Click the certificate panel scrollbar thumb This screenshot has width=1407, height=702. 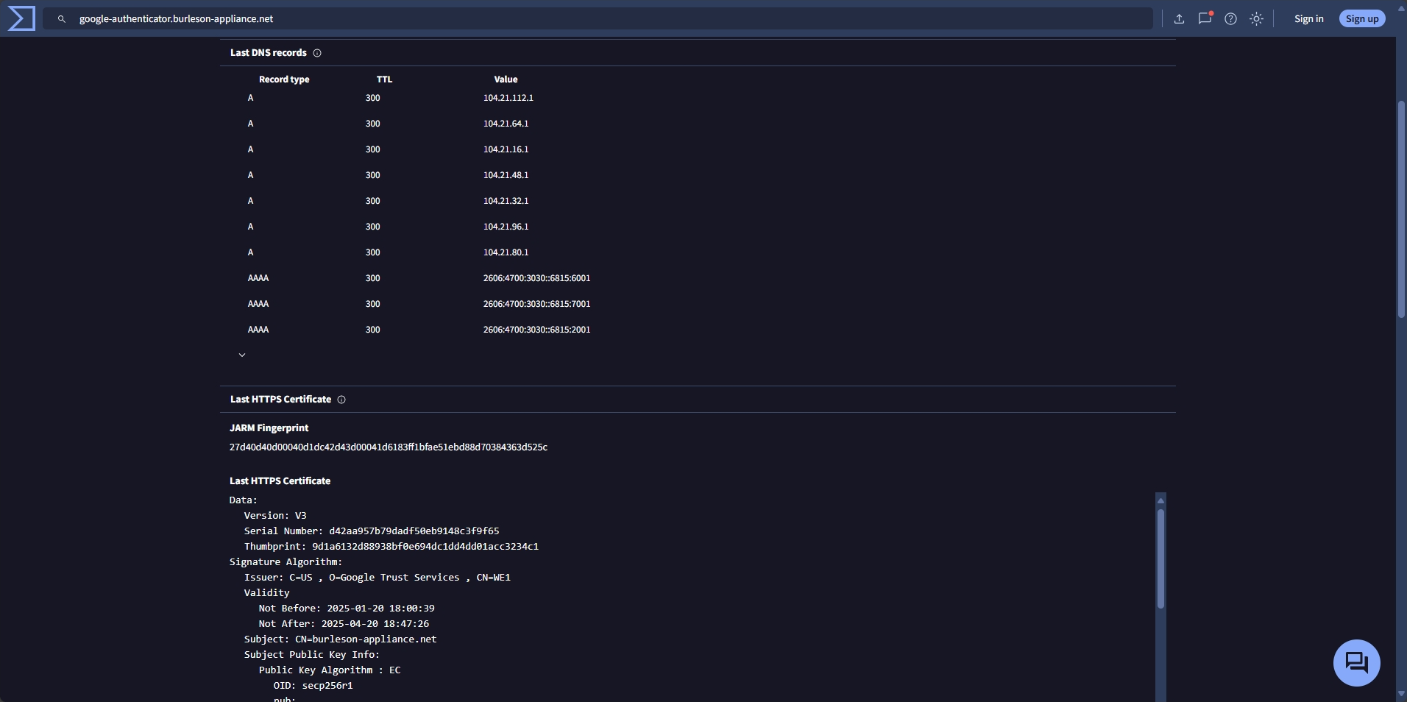(x=1160, y=559)
